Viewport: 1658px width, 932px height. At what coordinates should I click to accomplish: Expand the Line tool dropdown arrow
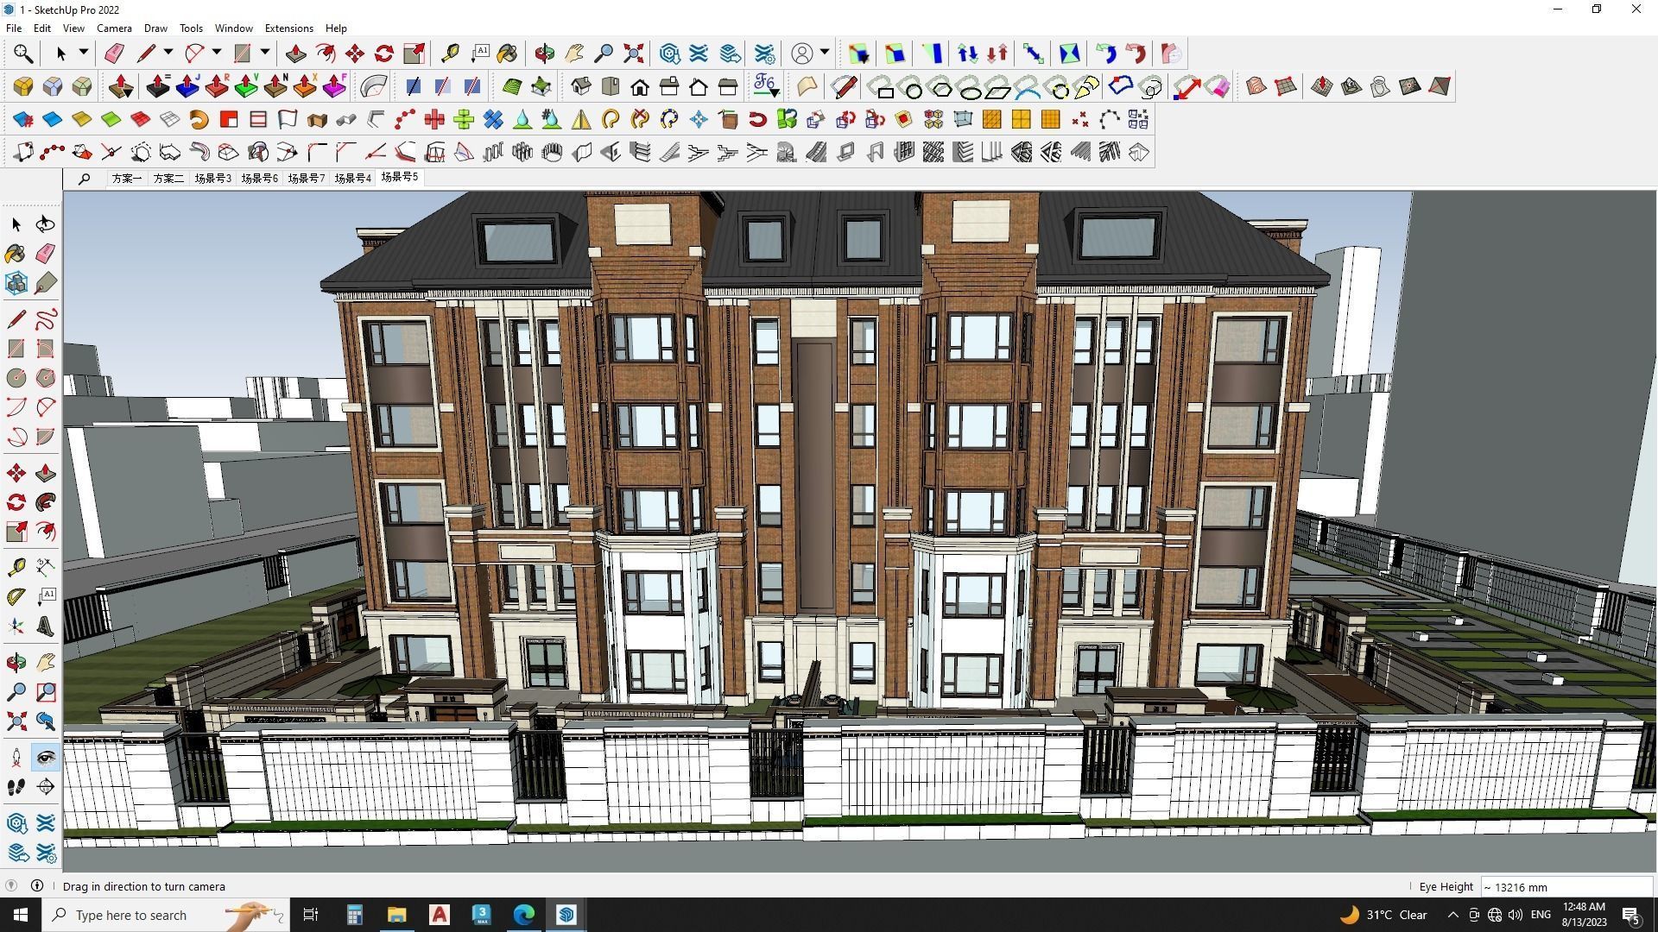pyautogui.click(x=168, y=54)
